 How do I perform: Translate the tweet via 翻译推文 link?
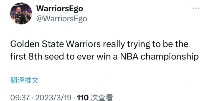24,80
